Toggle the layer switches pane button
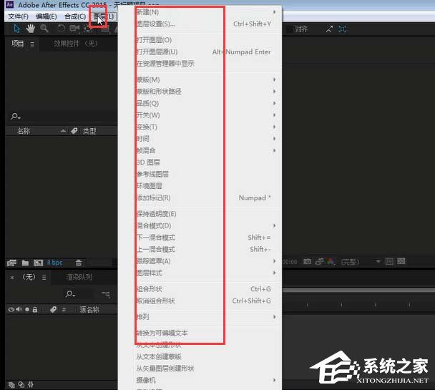The image size is (435, 390). click(x=11, y=385)
